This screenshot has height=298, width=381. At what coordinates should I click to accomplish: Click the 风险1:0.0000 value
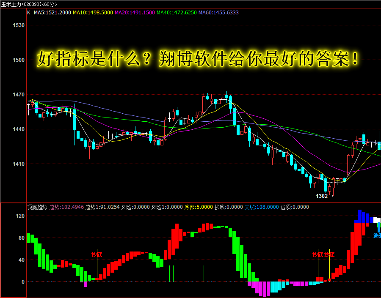coord(167,207)
